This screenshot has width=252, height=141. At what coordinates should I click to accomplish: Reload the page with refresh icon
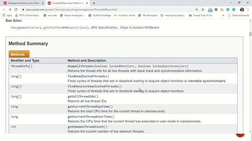(16, 9)
